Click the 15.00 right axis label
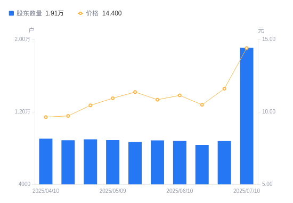293x203 pixels. click(x=268, y=39)
